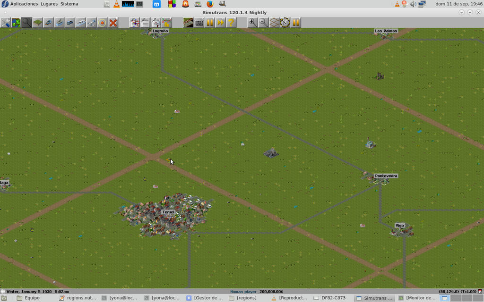This screenshot has height=302, width=484.
Task: Take a screenshot with the camera icon
Action: point(199,23)
